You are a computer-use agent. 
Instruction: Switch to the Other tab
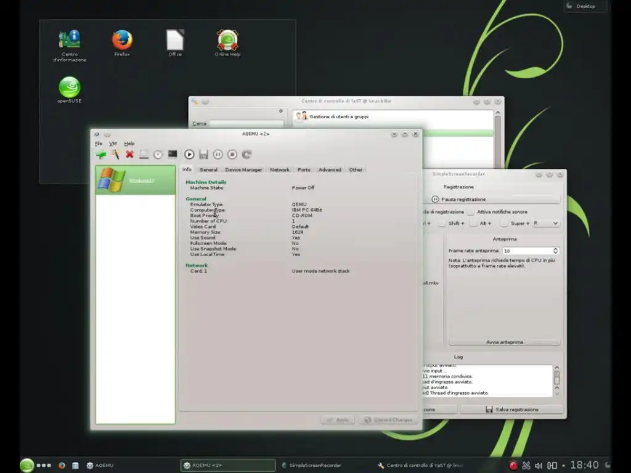356,170
